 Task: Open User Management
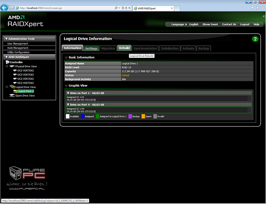coord(17,43)
